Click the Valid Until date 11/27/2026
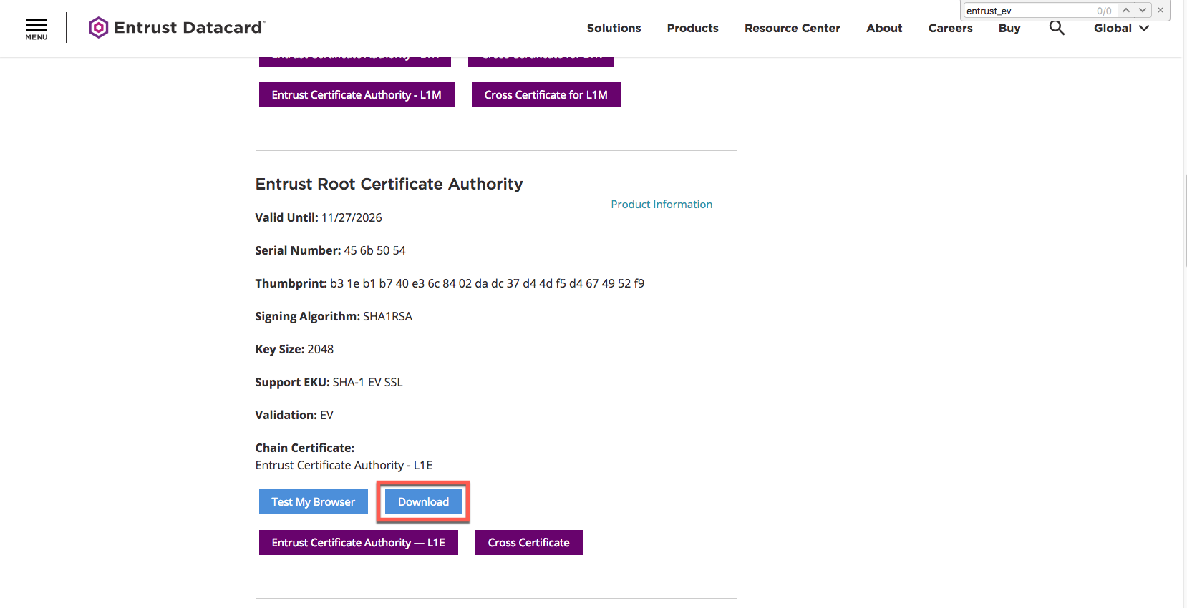The width and height of the screenshot is (1187, 608). (352, 217)
